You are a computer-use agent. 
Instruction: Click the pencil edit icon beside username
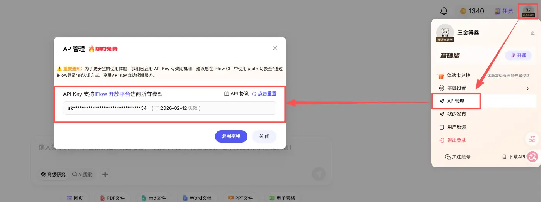click(x=532, y=33)
